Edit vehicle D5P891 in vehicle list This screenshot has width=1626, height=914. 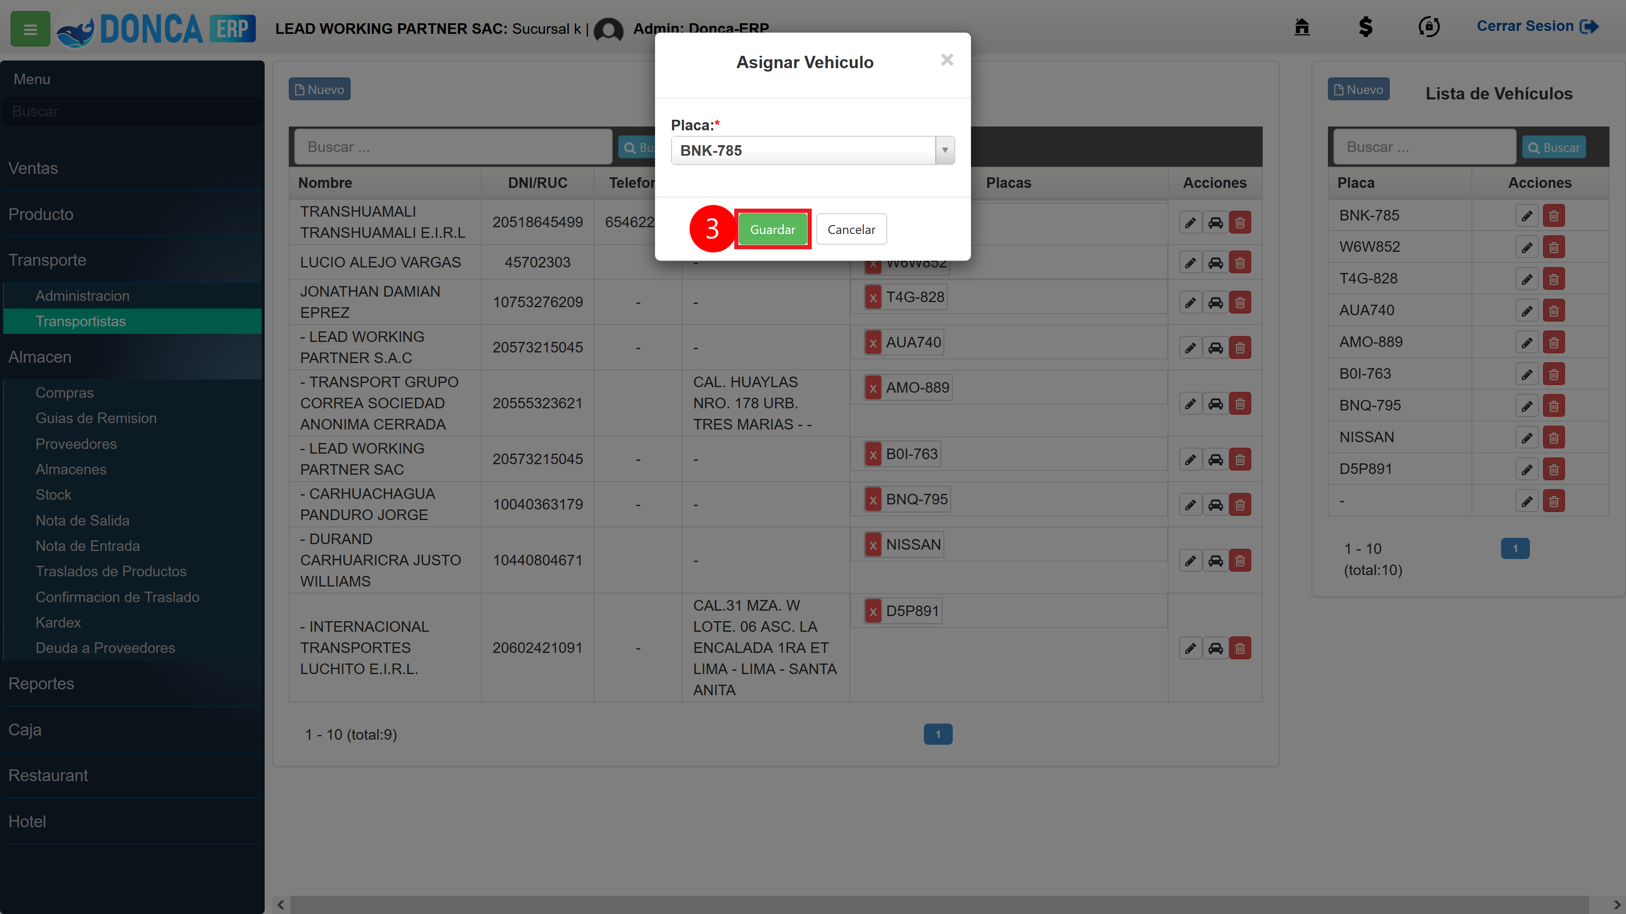tap(1526, 469)
